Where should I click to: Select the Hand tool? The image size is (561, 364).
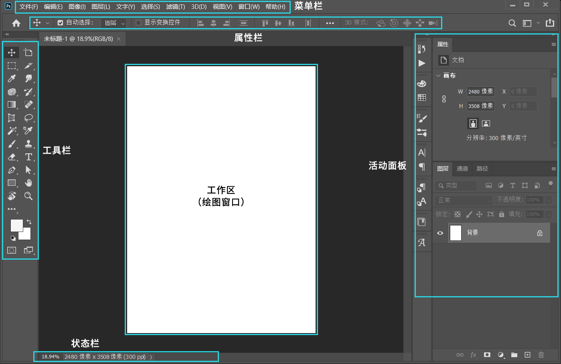click(x=28, y=183)
